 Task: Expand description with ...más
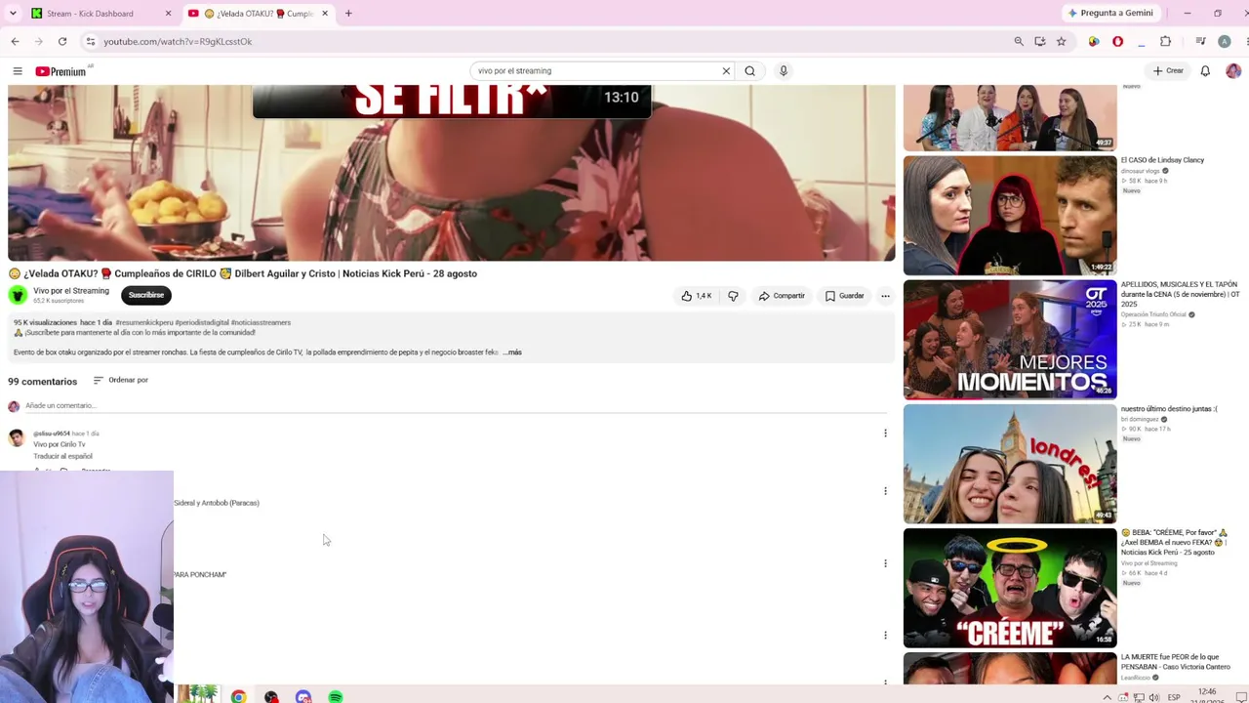pyautogui.click(x=512, y=352)
